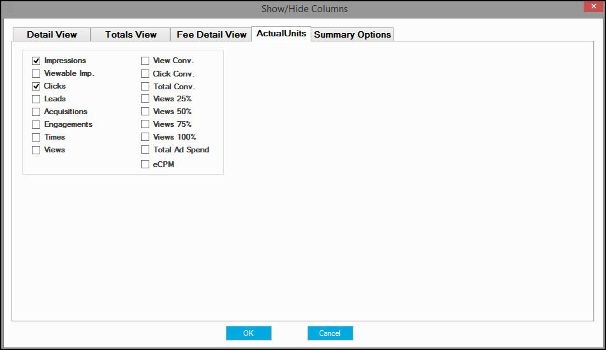The width and height of the screenshot is (606, 350).
Task: Dismiss the dialog with Cancel
Action: coord(330,333)
